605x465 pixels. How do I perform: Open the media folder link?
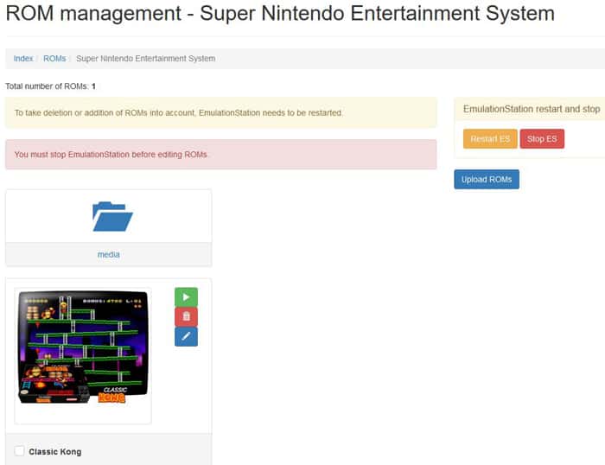point(108,254)
